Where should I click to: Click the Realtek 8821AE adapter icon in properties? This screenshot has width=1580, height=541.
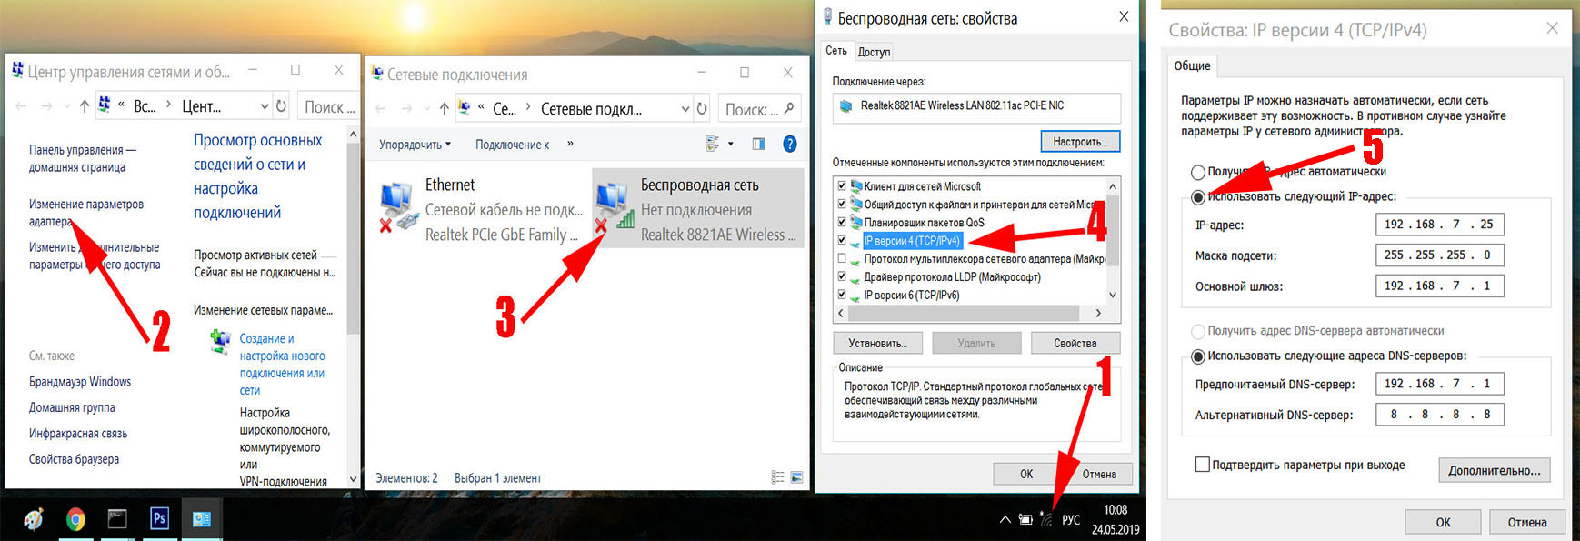[845, 105]
